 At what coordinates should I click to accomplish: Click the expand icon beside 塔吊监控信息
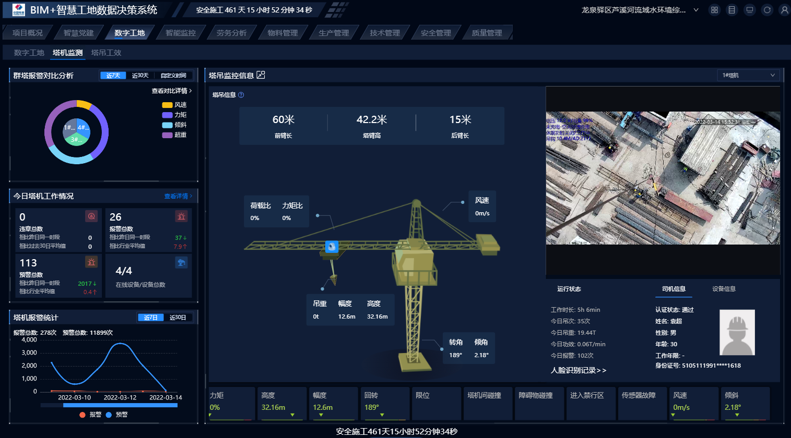coord(261,75)
